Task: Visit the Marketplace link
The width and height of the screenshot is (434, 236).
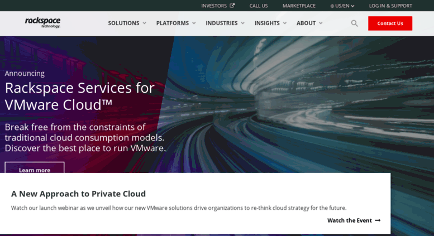Action: 299,6
